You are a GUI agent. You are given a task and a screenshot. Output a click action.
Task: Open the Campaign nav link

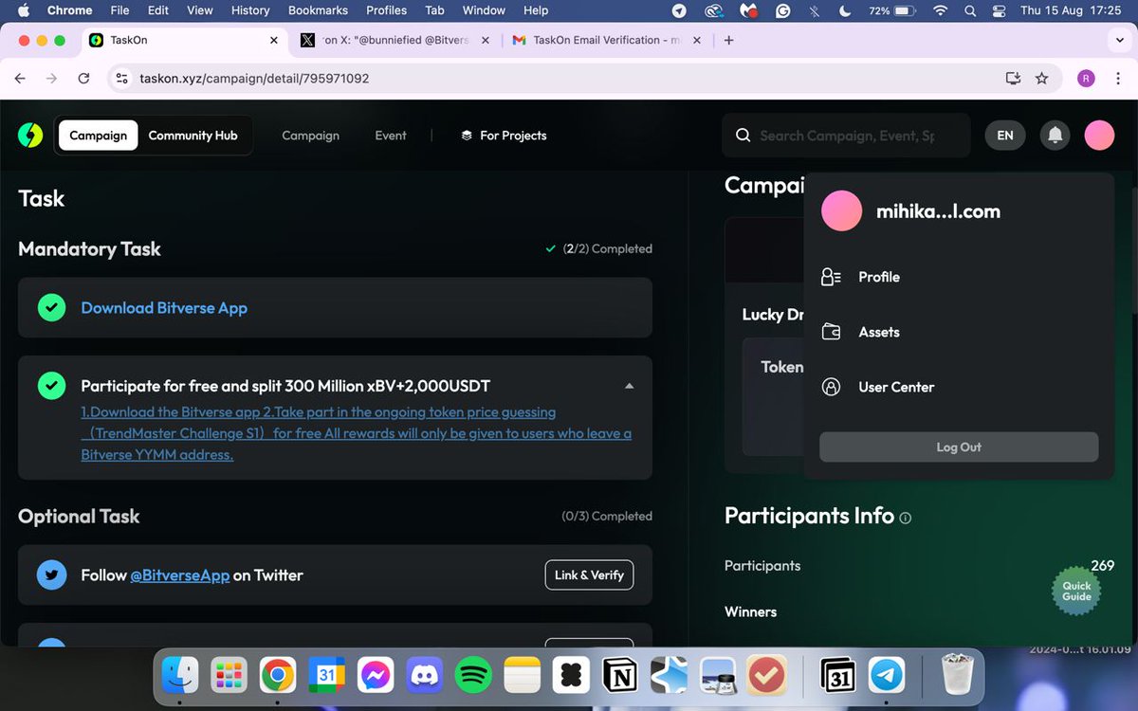pos(310,136)
